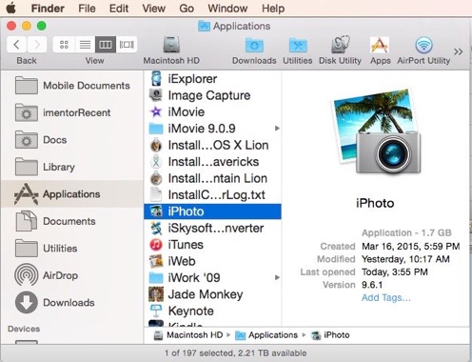Click the version value 9.6.1

pyautogui.click(x=372, y=285)
